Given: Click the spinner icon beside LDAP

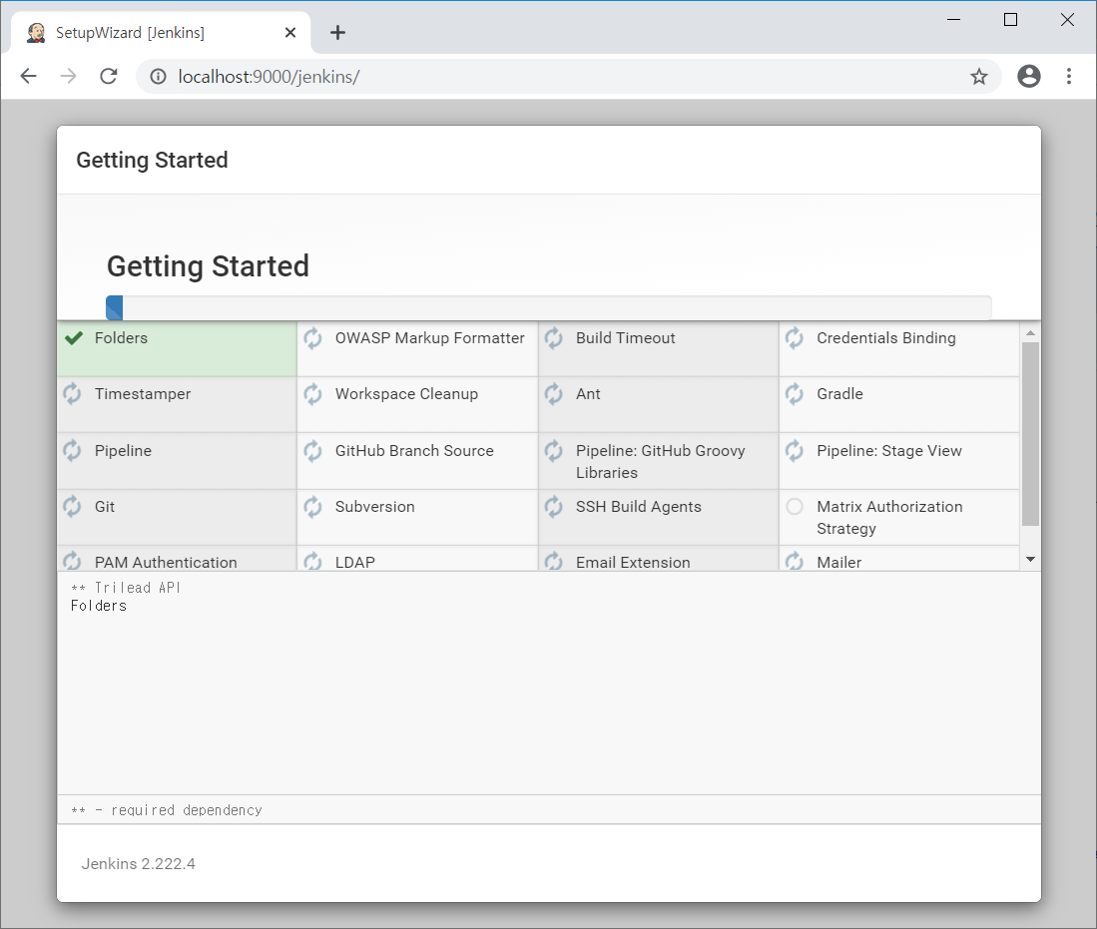Looking at the screenshot, I should 312,561.
